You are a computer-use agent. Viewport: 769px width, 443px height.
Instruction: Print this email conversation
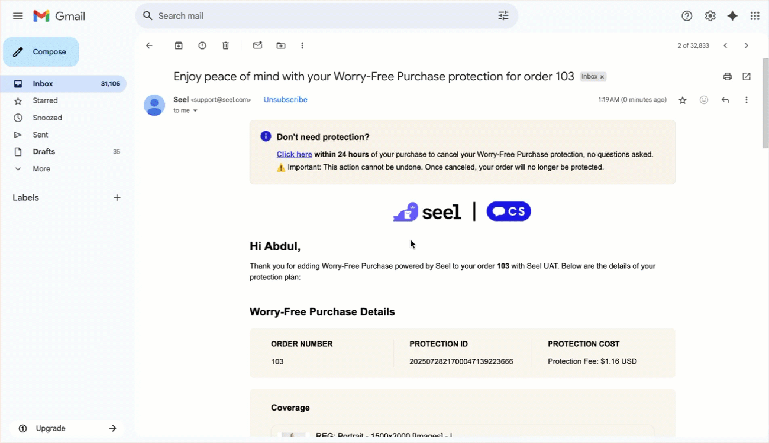728,76
